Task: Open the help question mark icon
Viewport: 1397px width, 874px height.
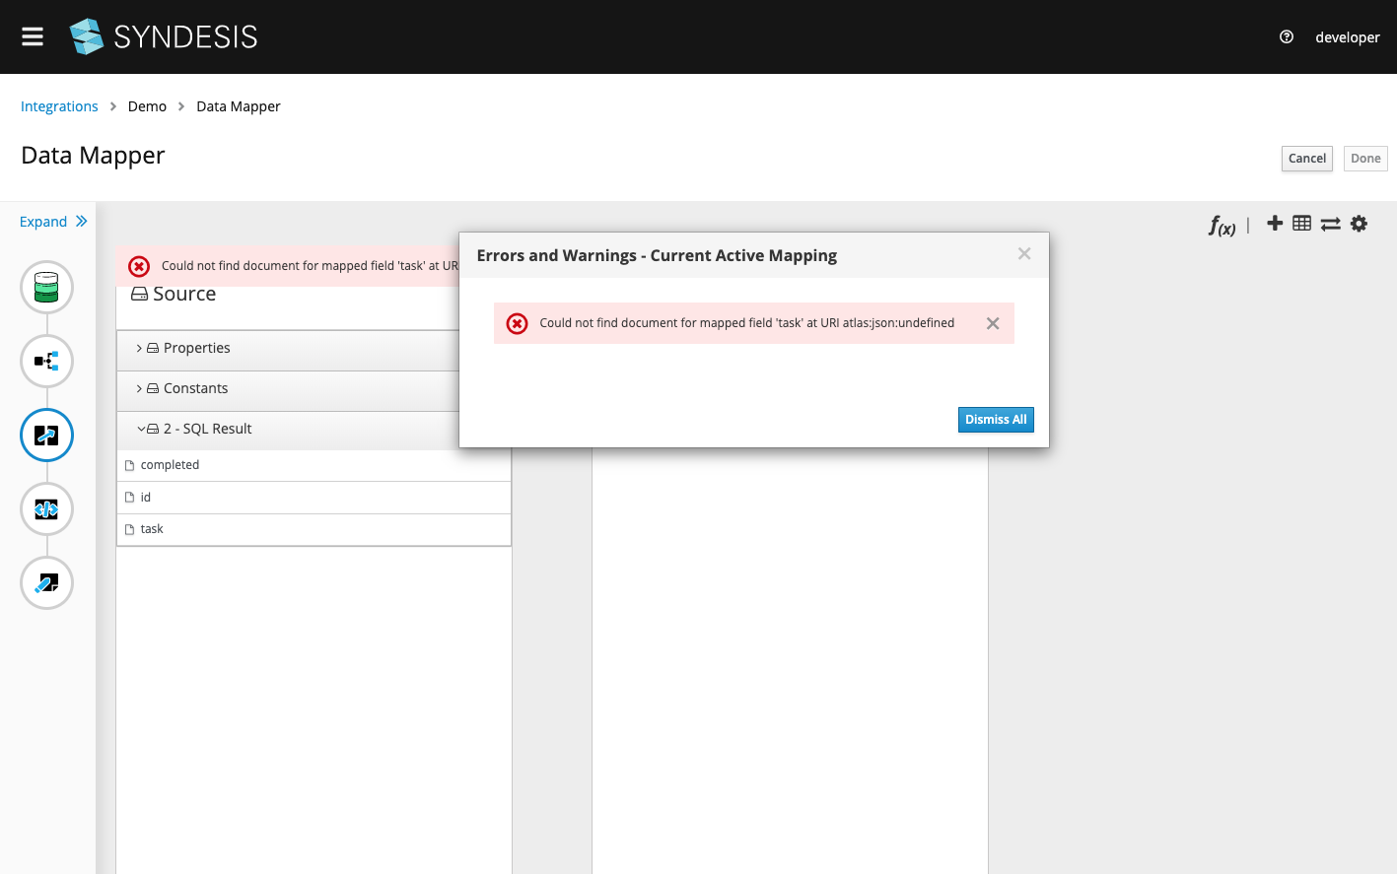Action: 1287,36
